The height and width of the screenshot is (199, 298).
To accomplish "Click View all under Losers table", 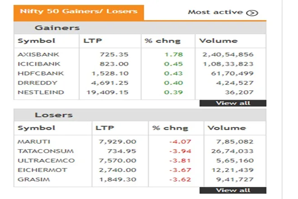I will click(x=233, y=190).
